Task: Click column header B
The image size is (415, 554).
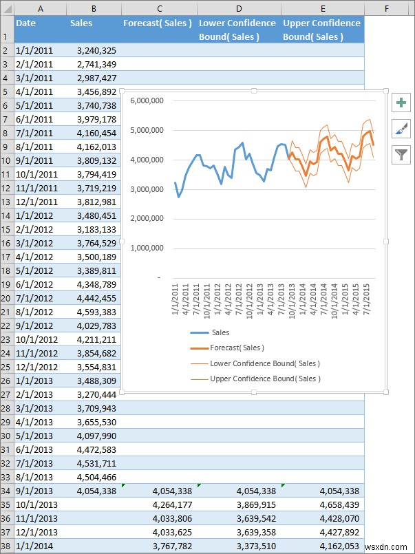Action: pos(93,7)
